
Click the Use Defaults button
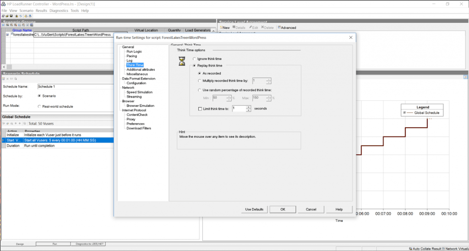[254, 209]
